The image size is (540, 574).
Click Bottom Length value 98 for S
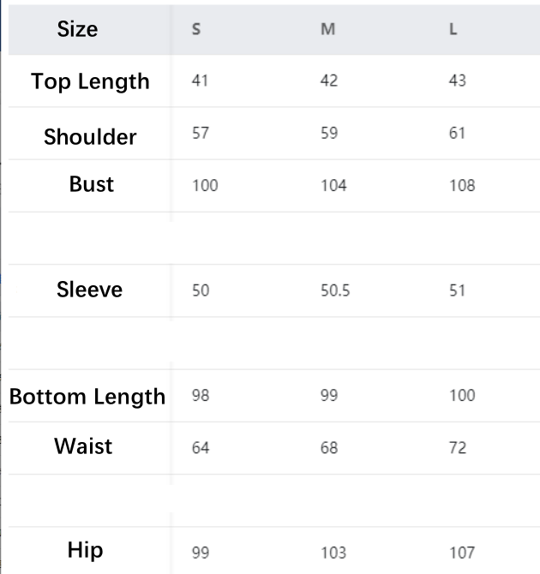(200, 396)
